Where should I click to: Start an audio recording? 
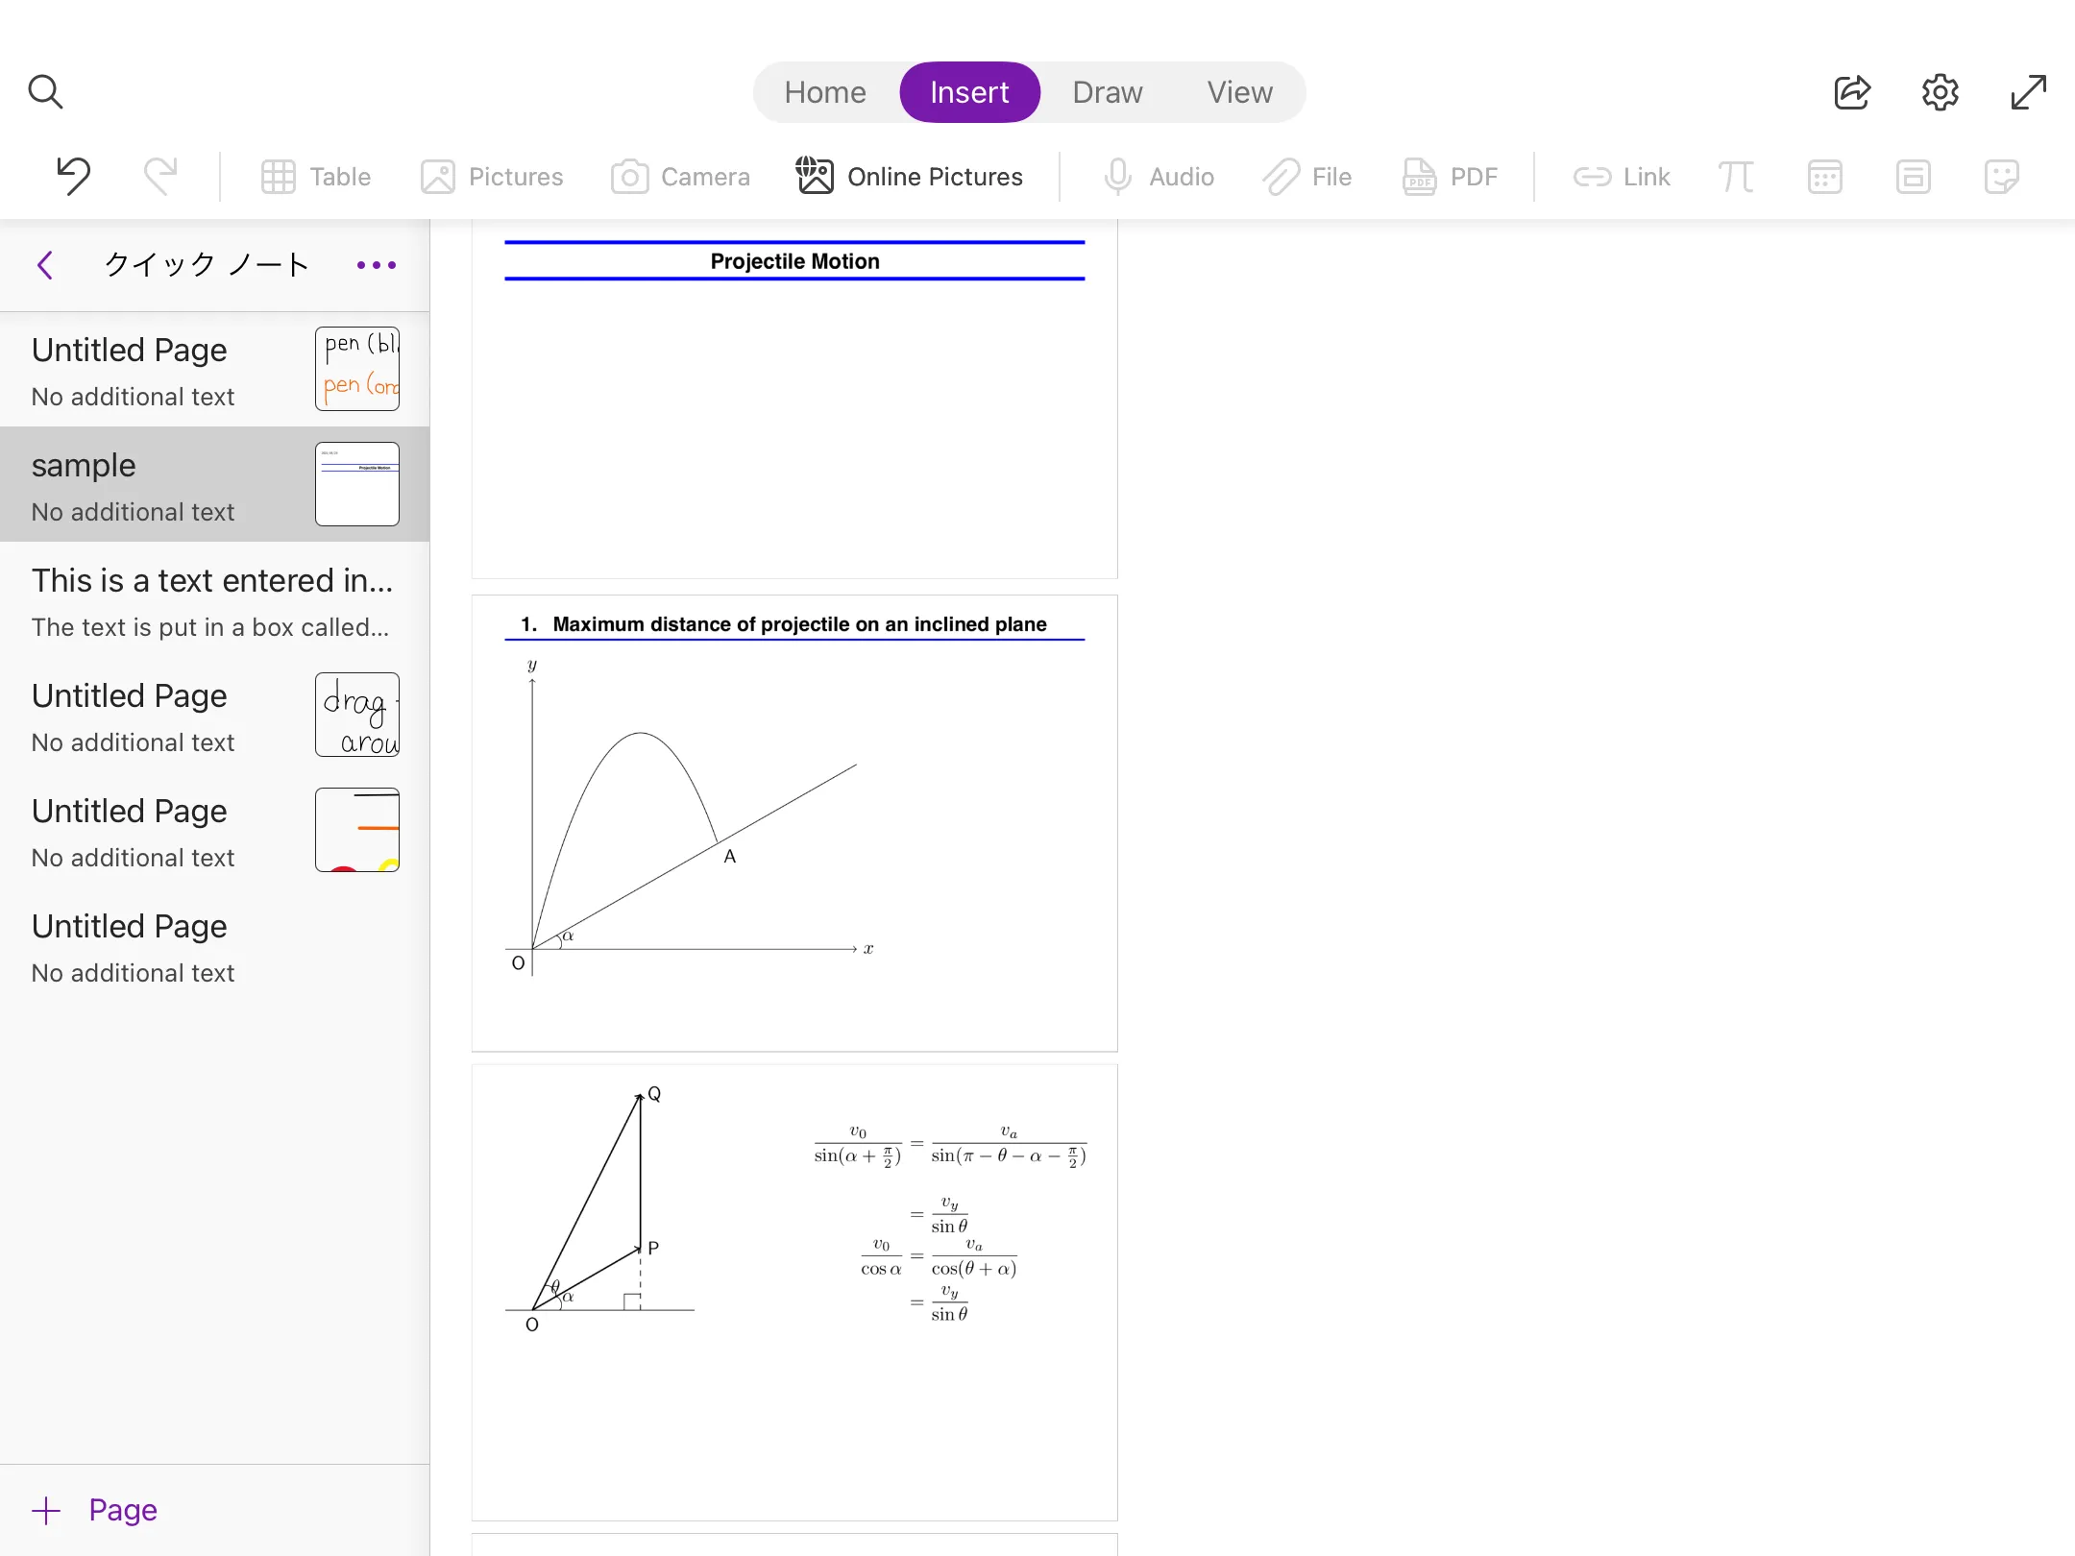click(1159, 177)
